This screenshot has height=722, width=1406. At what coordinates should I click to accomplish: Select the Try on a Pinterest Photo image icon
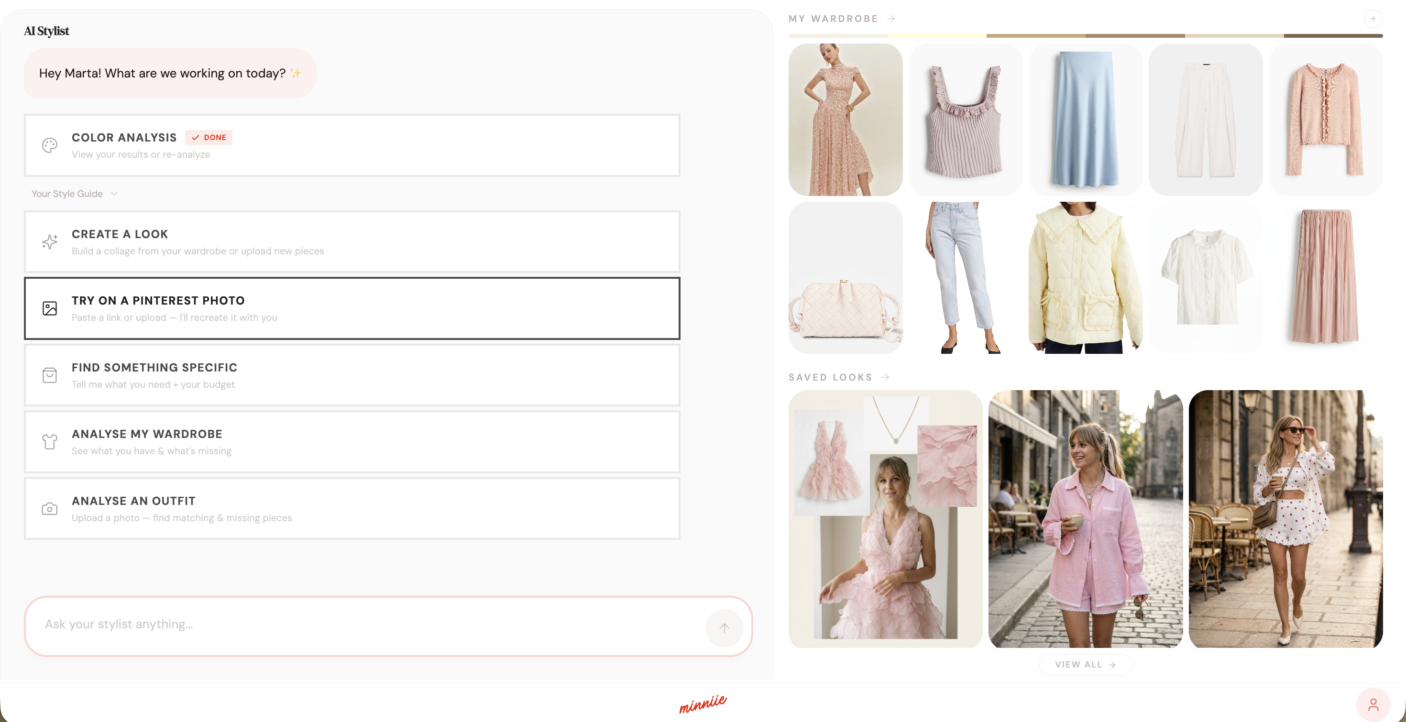[50, 308]
